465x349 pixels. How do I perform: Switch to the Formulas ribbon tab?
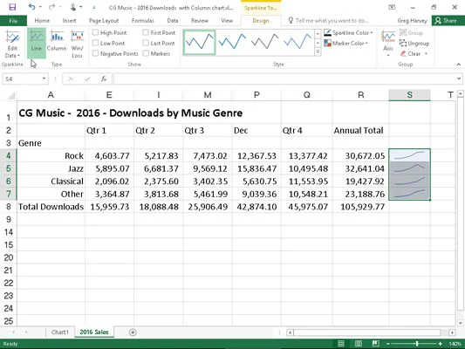[143, 21]
